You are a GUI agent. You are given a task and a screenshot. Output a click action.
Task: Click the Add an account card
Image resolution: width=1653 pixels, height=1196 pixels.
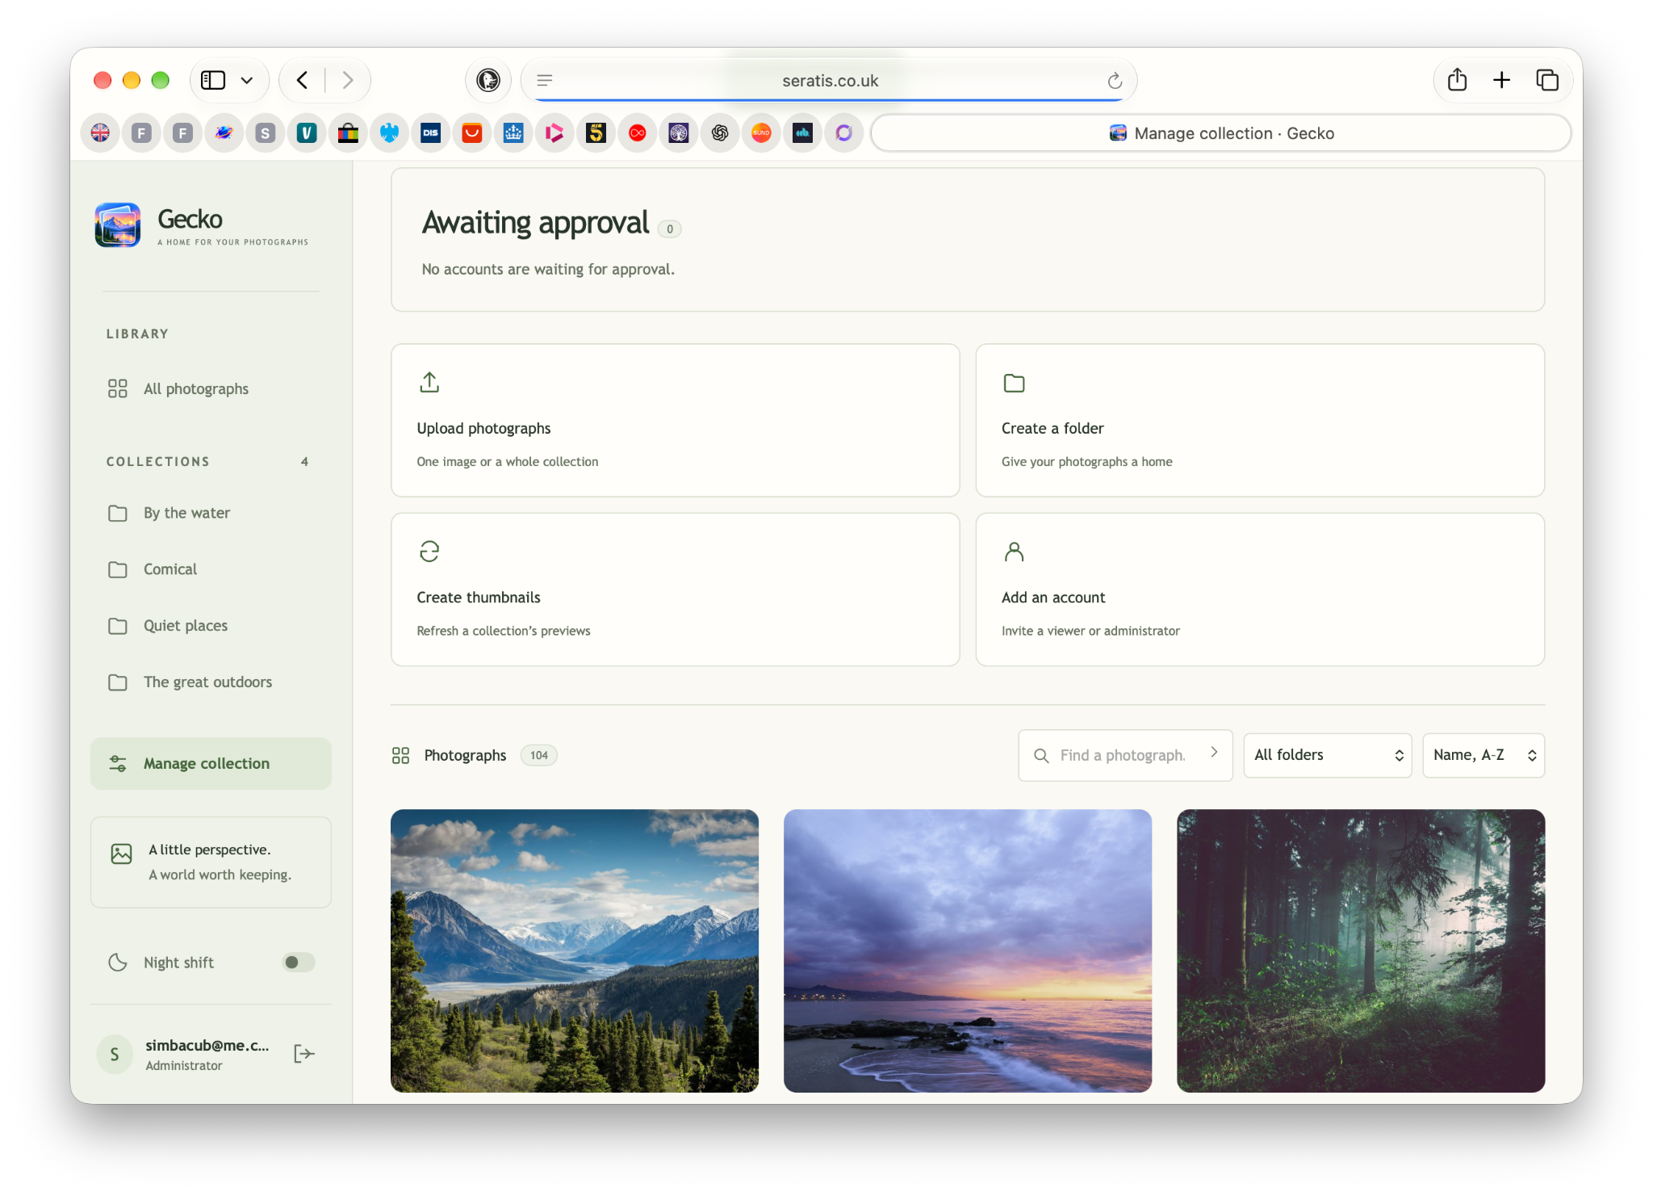coord(1260,590)
